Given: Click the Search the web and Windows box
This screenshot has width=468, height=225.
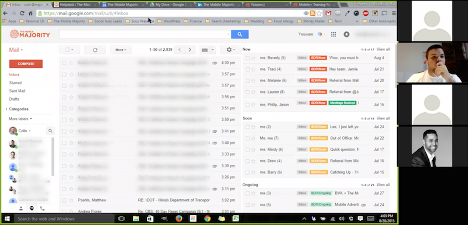Looking at the screenshot, I should (64, 219).
